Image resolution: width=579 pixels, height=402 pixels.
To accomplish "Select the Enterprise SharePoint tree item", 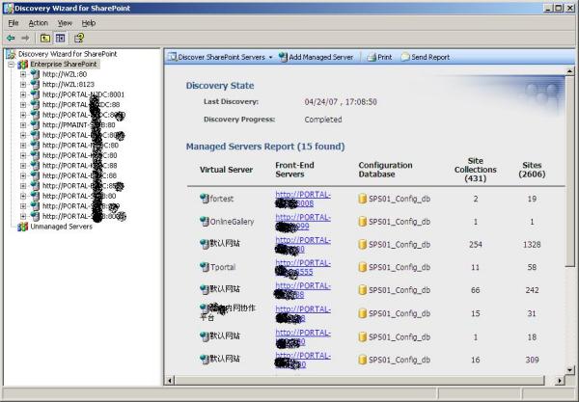I will [64, 65].
